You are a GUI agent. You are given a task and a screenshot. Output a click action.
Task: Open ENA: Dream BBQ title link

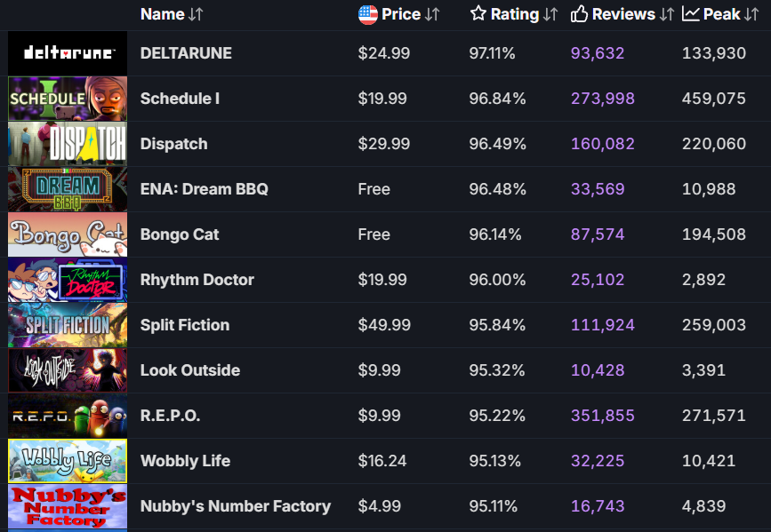click(x=204, y=189)
